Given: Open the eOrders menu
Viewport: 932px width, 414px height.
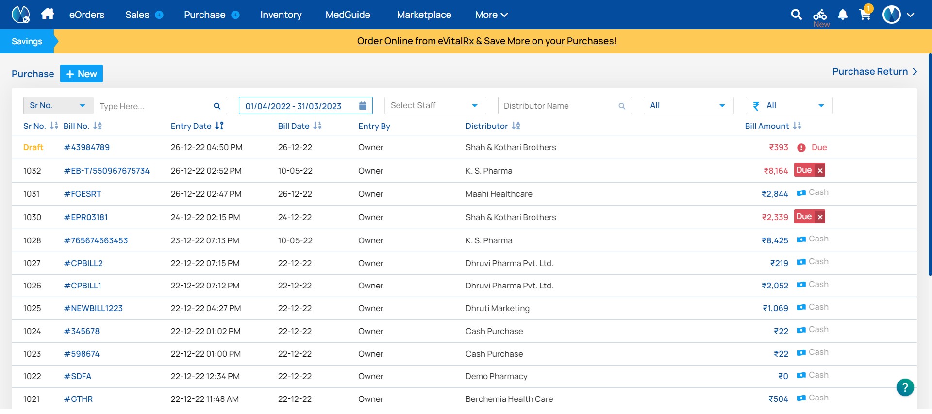Looking at the screenshot, I should (87, 15).
